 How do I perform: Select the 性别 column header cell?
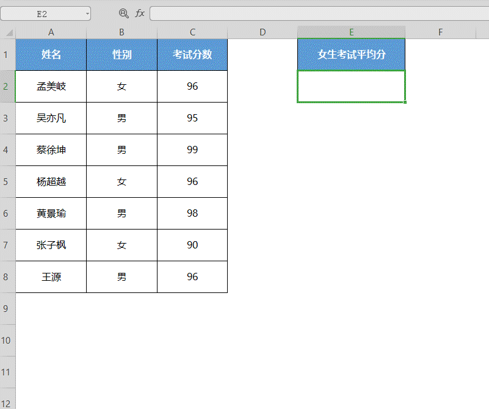point(121,54)
